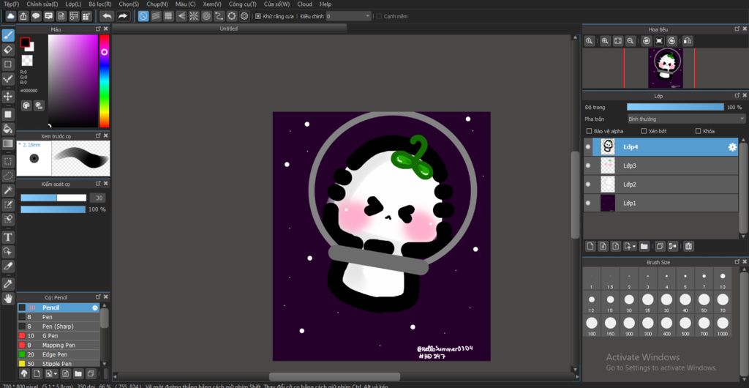Open the Bộ lọc(R) menu

pyautogui.click(x=99, y=4)
